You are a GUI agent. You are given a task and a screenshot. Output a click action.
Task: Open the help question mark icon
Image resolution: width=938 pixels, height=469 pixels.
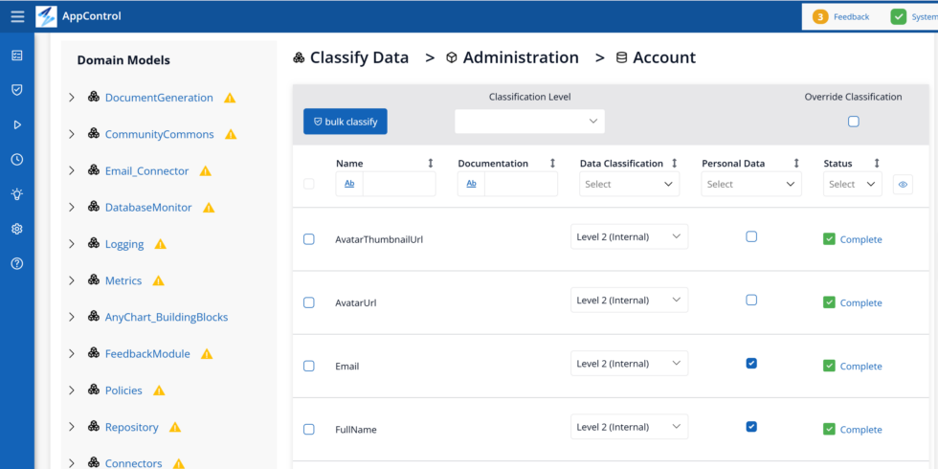click(17, 263)
